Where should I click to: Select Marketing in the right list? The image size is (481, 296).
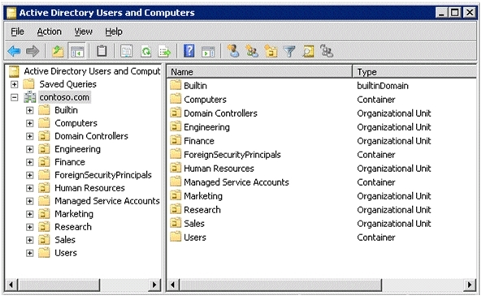(203, 196)
